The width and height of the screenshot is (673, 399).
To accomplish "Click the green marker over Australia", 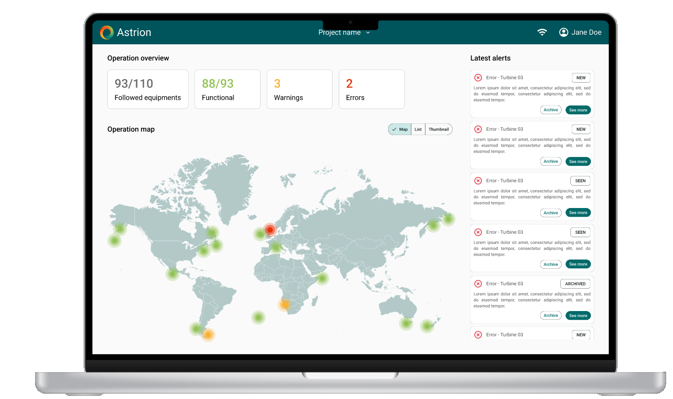I will pyautogui.click(x=406, y=323).
